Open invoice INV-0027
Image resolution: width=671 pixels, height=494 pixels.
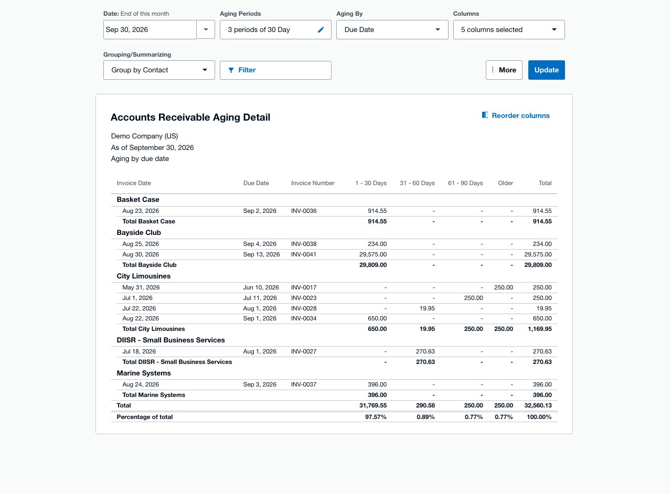[x=304, y=351]
